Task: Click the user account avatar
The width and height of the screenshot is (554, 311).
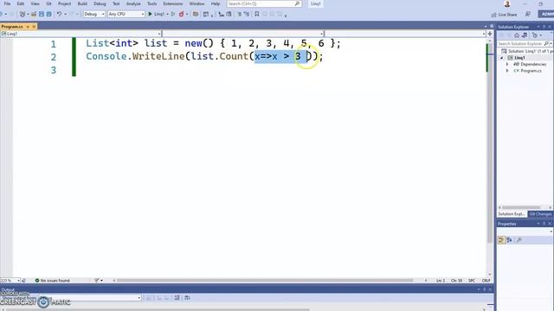Action: tap(507, 3)
